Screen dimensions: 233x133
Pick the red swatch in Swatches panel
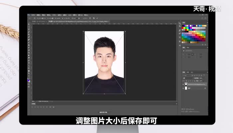click(183, 28)
